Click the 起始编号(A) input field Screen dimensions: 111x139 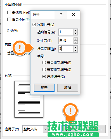click(x=66, y=32)
